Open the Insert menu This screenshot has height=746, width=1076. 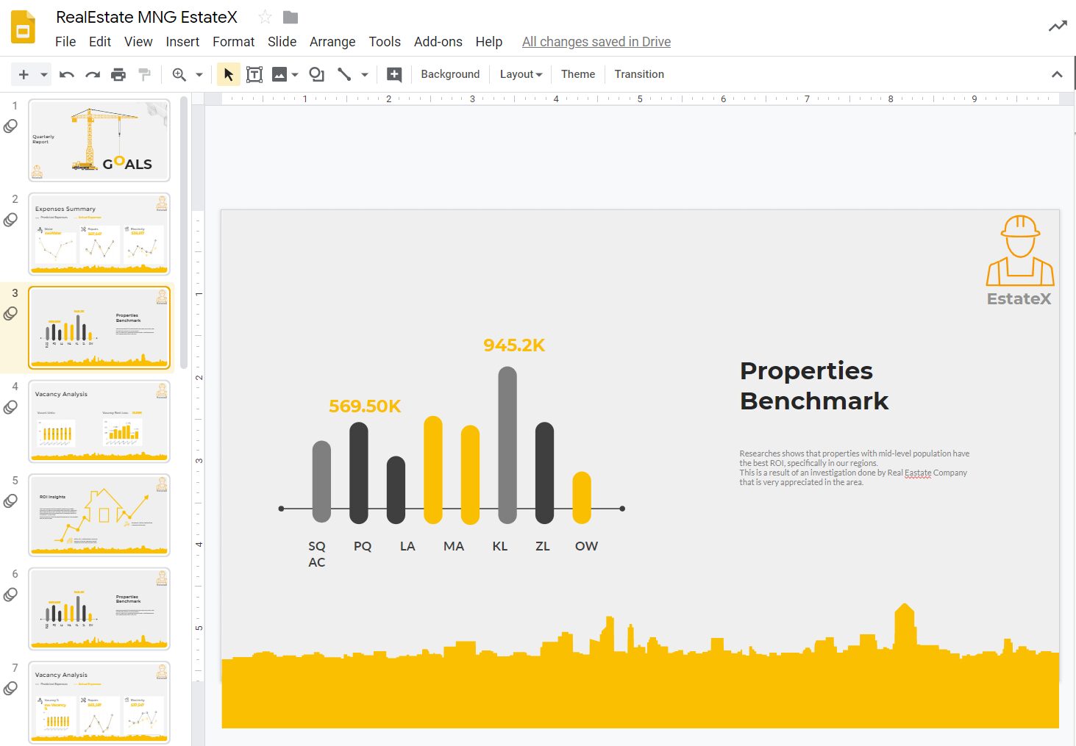(x=182, y=42)
